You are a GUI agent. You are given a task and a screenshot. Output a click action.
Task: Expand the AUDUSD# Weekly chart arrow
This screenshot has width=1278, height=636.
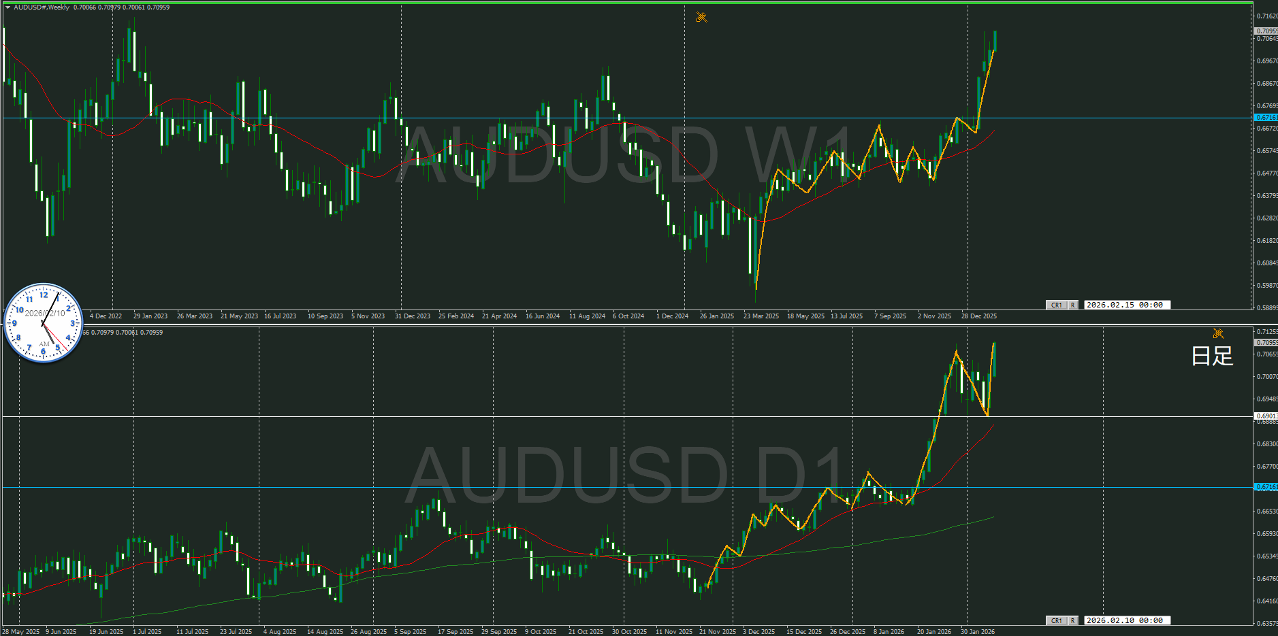[x=7, y=7]
